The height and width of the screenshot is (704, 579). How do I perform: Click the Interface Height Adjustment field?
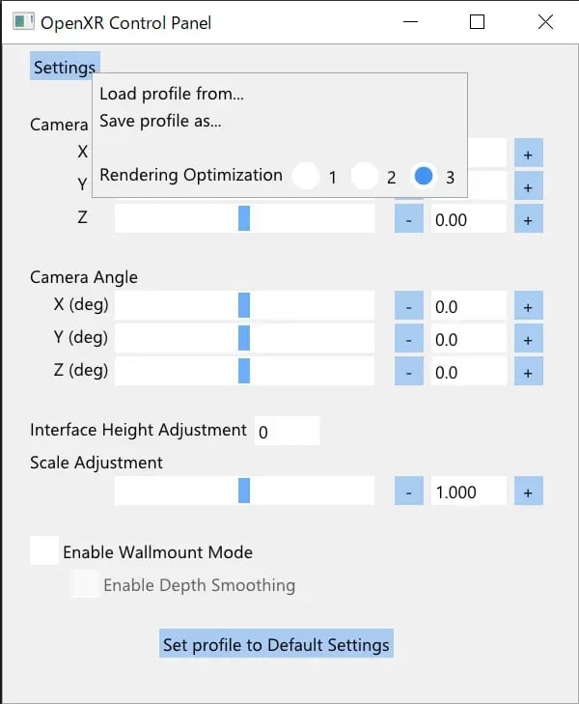tap(287, 432)
